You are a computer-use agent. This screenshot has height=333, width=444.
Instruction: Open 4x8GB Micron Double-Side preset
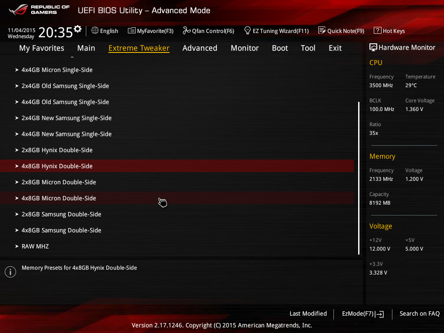pyautogui.click(x=177, y=198)
